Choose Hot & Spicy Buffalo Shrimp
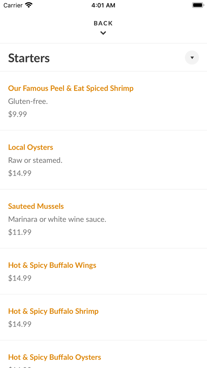The image size is (207, 368). 53,311
